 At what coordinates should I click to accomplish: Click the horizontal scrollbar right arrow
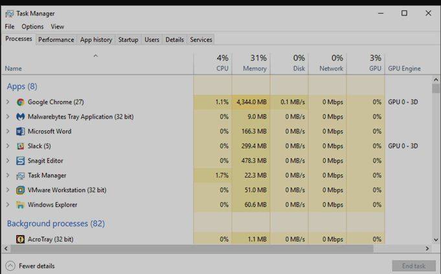(x=427, y=248)
